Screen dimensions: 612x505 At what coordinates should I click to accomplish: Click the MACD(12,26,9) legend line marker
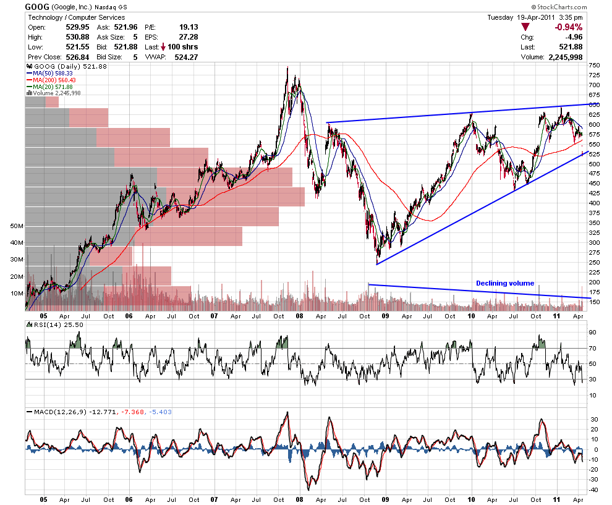point(29,412)
